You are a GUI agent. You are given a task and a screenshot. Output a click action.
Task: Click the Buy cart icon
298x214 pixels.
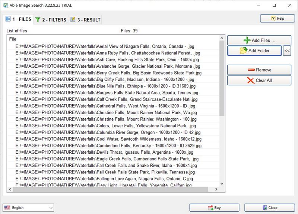(x=210, y=208)
